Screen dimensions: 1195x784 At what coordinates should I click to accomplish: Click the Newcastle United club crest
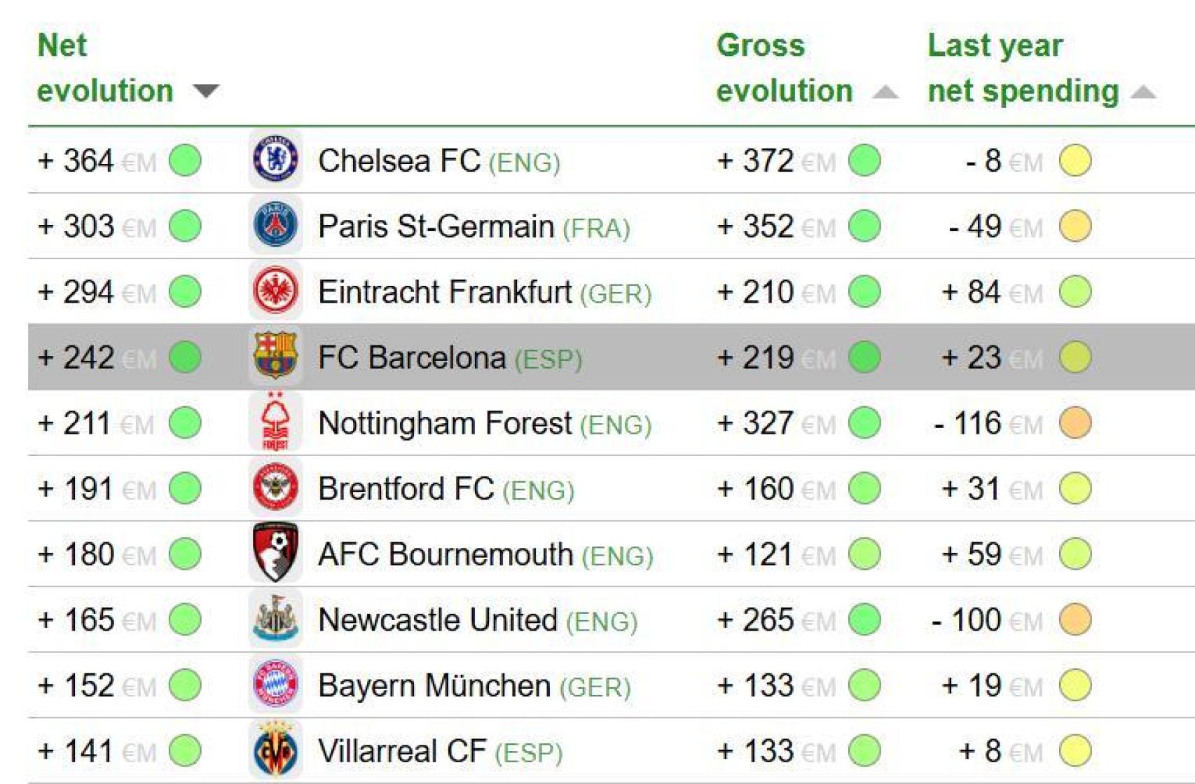pos(275,619)
